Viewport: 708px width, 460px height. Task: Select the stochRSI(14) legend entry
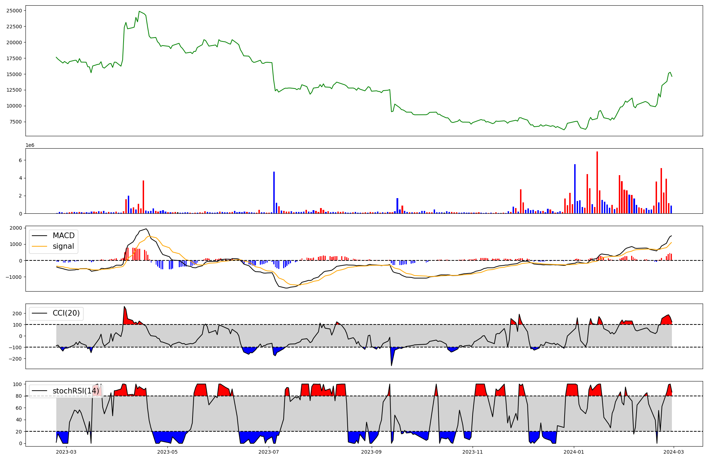(75, 391)
